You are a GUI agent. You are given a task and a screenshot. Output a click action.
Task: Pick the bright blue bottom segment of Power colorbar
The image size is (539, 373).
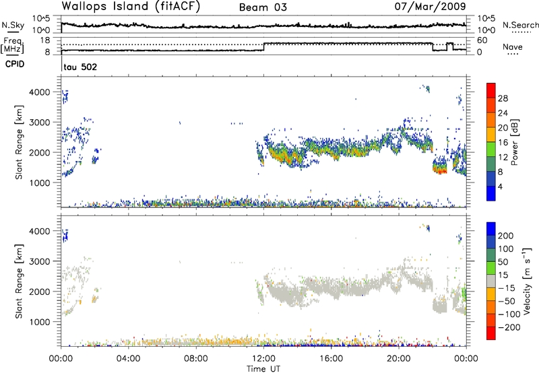coord(491,193)
